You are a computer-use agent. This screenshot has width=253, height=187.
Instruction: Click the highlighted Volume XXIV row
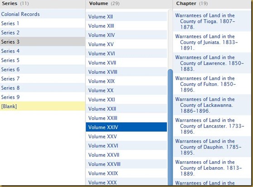(x=126, y=127)
